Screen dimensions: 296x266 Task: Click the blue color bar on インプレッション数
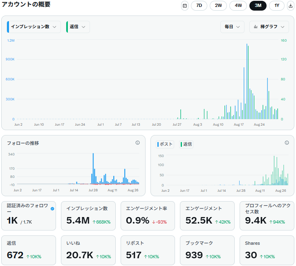(8, 27)
